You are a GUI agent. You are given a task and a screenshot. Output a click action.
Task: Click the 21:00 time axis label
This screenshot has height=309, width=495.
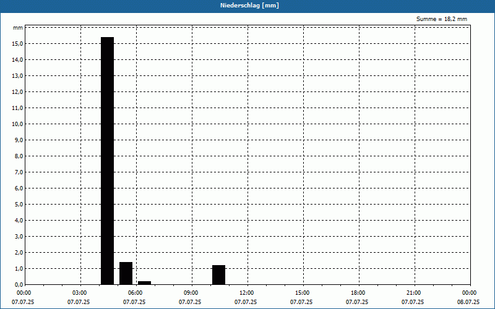[x=413, y=293]
